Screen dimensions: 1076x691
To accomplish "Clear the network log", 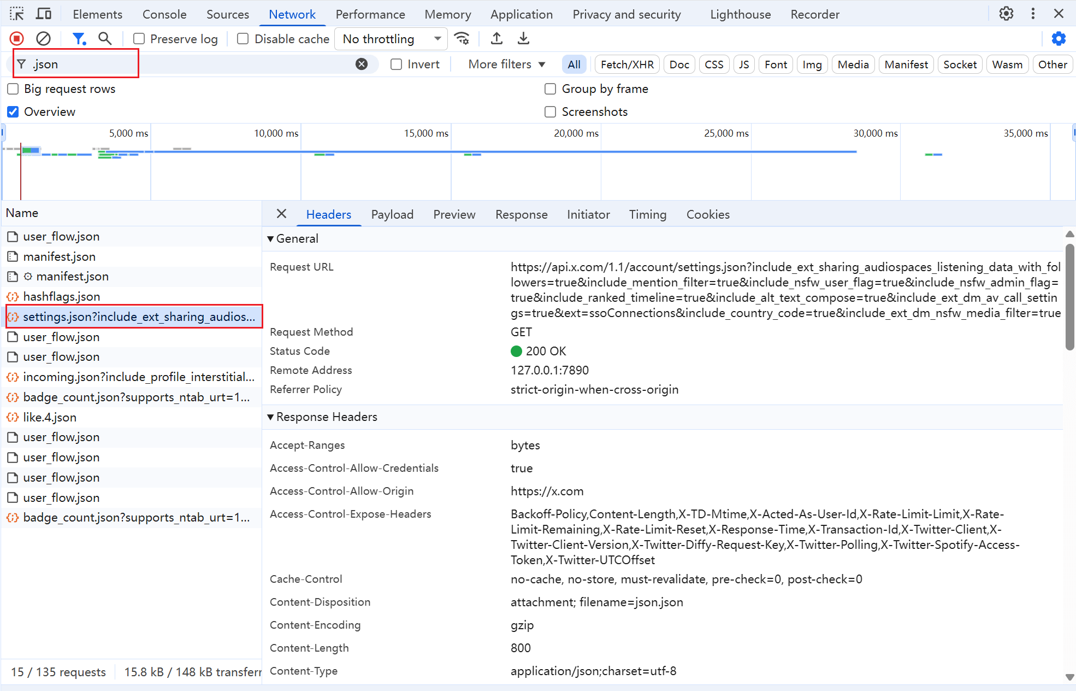I will (43, 39).
